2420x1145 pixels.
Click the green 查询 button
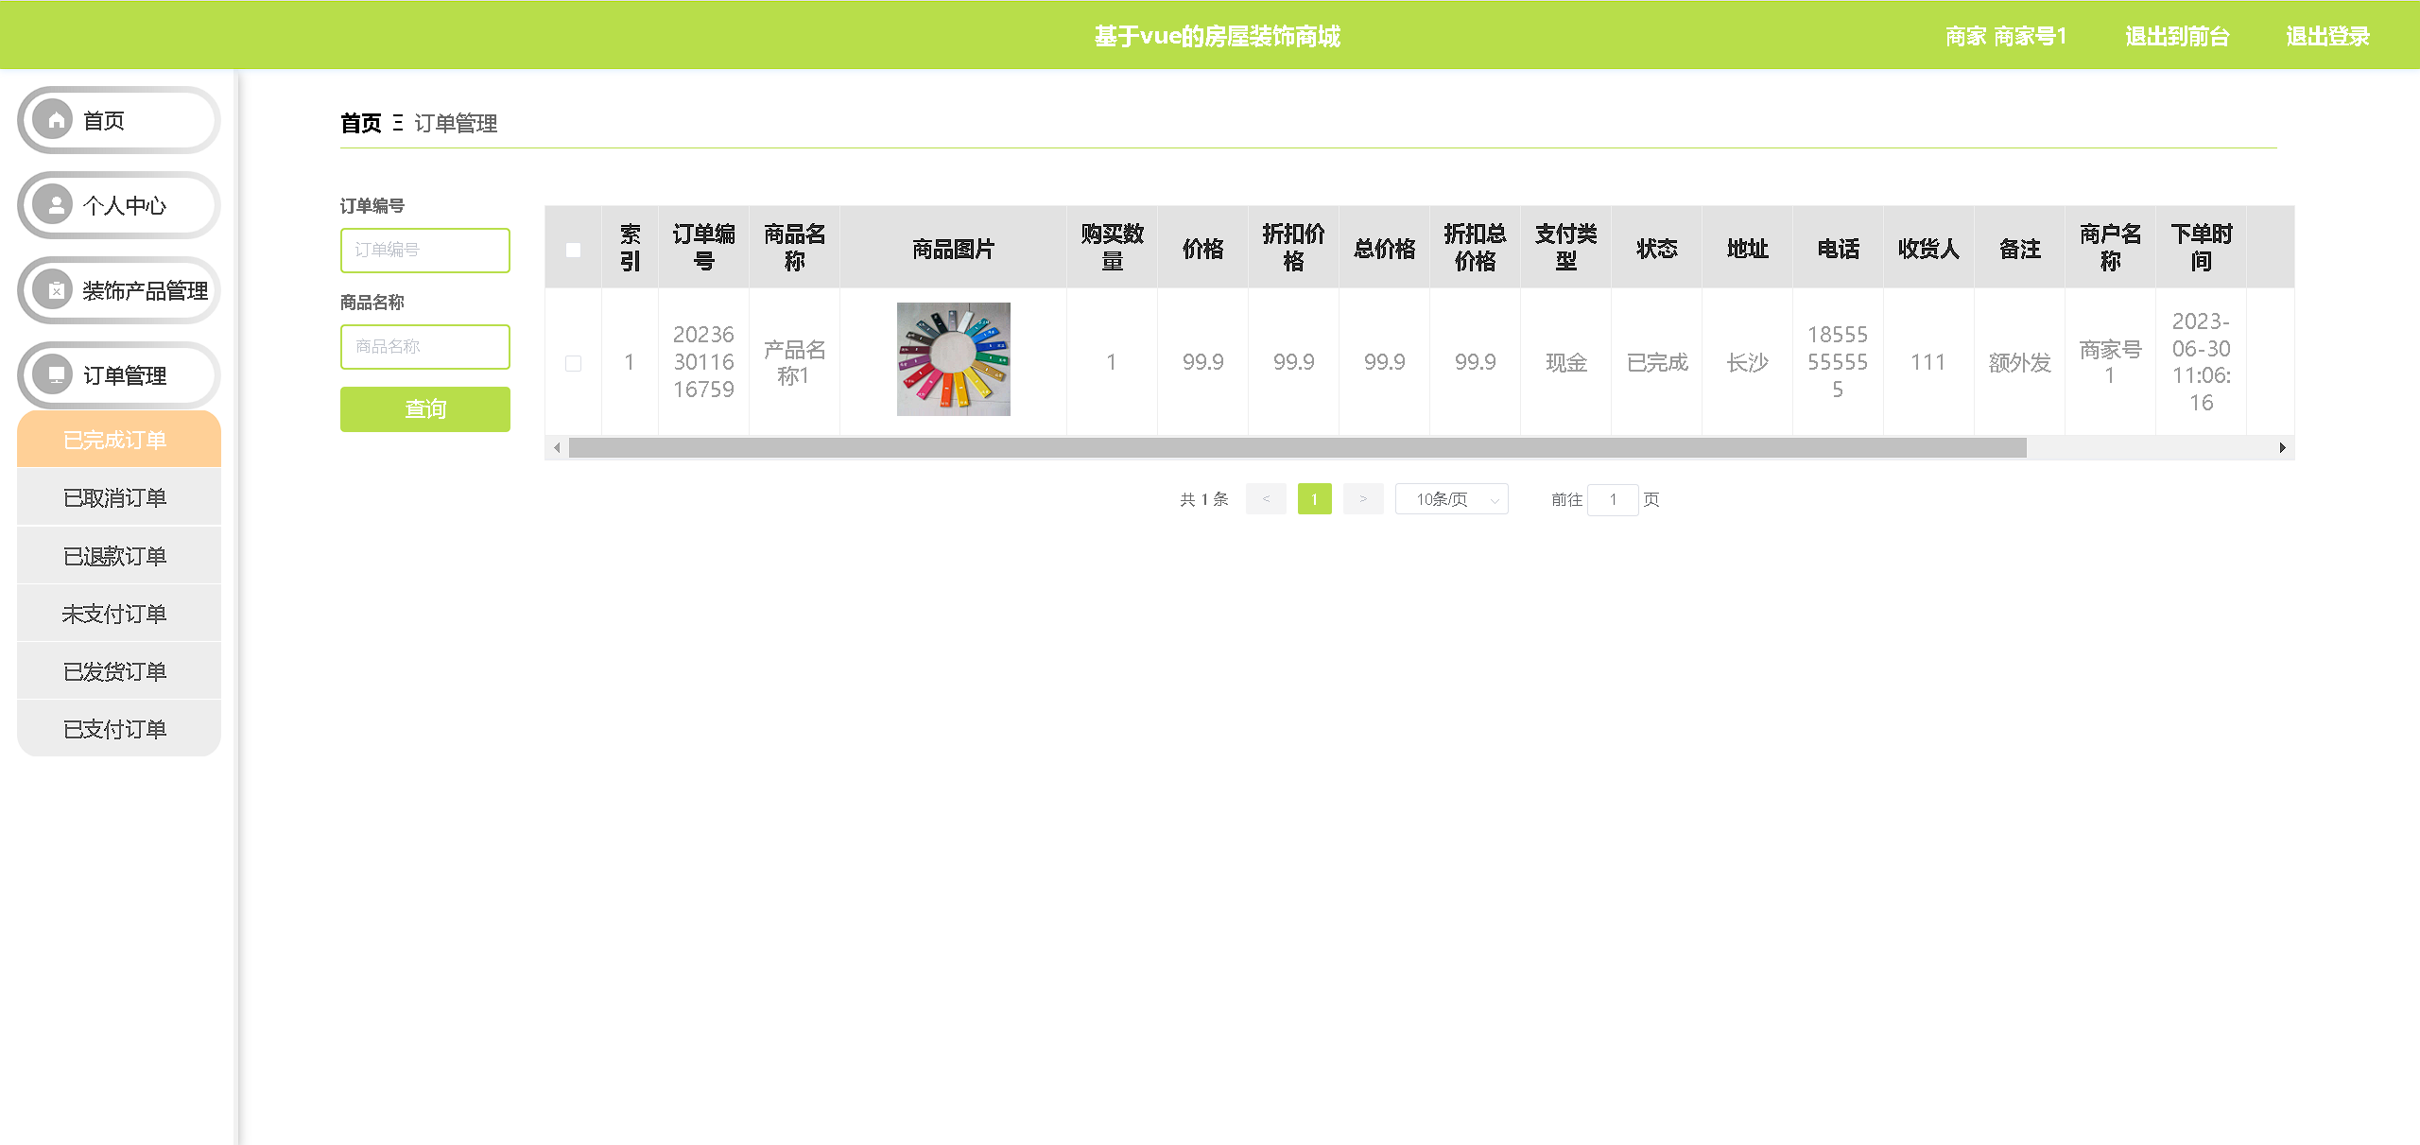pos(425,409)
